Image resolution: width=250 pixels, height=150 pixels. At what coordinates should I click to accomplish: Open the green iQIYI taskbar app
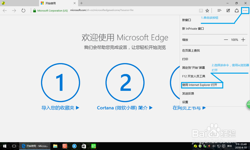tap(93, 146)
